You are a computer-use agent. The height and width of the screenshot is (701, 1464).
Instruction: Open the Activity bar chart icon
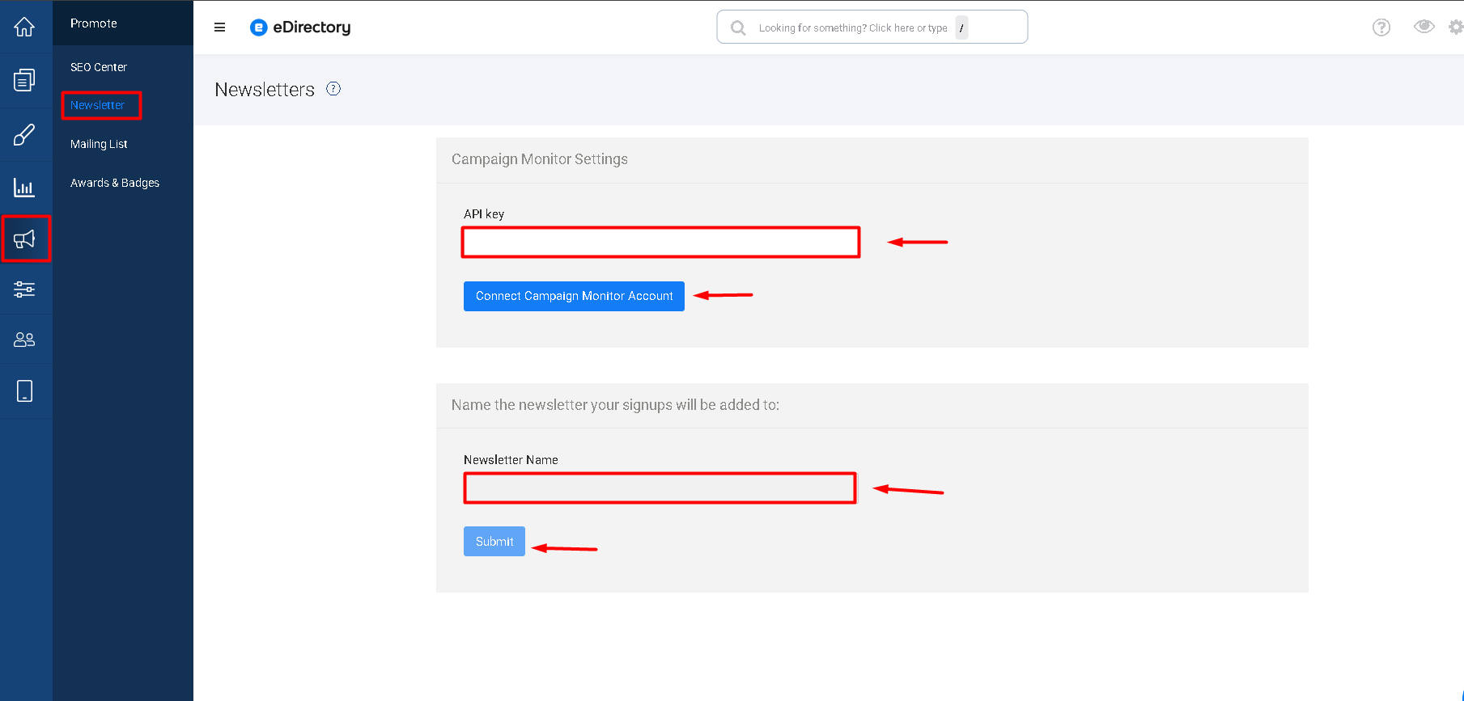[24, 188]
